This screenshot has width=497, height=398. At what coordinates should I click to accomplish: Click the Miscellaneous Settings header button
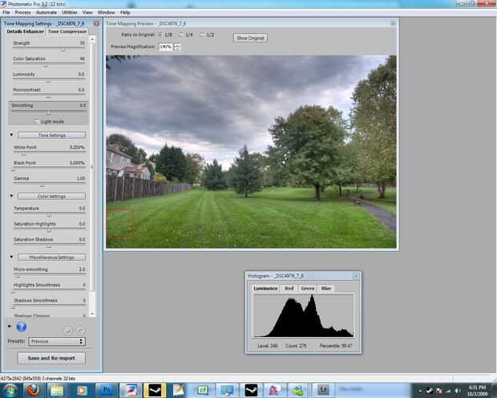[x=51, y=257]
